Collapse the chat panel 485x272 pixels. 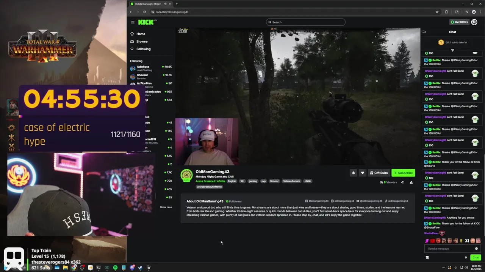424,32
